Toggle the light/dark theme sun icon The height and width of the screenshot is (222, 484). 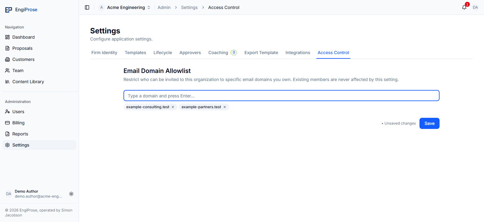tap(71, 194)
